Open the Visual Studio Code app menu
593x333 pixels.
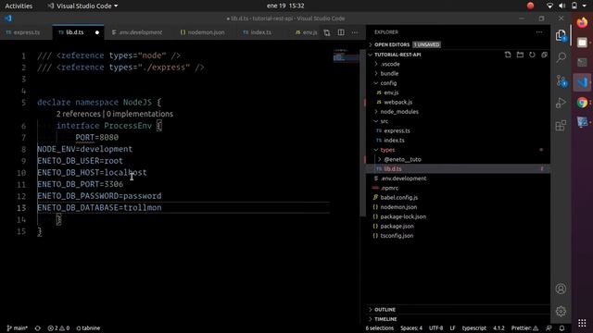tap(82, 6)
